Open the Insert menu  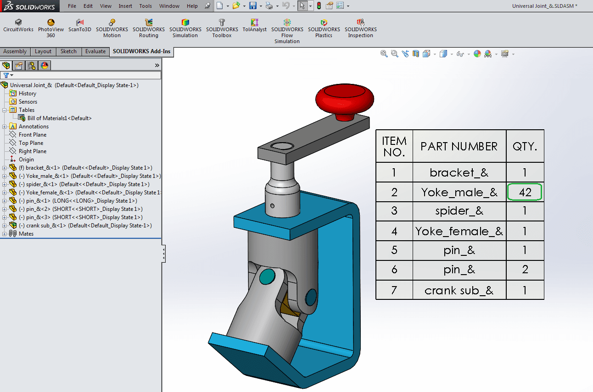pyautogui.click(x=125, y=6)
